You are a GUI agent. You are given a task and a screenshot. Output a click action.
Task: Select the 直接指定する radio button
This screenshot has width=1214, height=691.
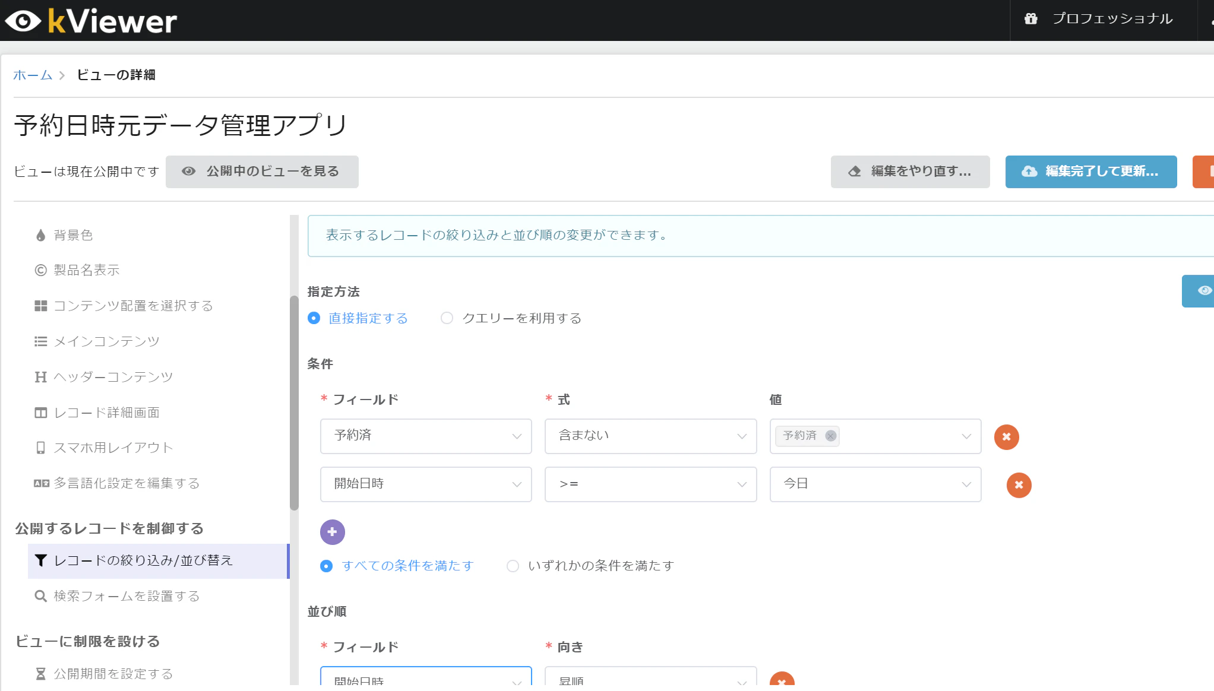pyautogui.click(x=314, y=318)
